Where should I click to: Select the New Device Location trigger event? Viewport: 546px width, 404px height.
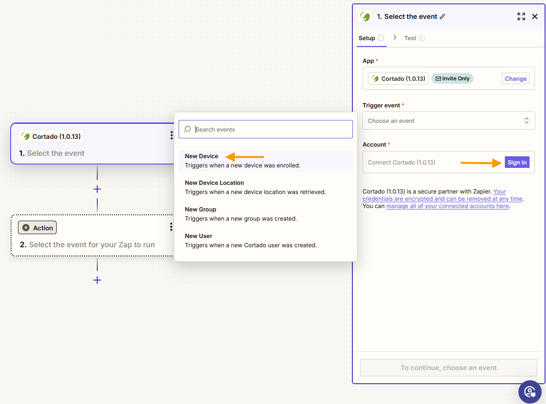tap(266, 187)
